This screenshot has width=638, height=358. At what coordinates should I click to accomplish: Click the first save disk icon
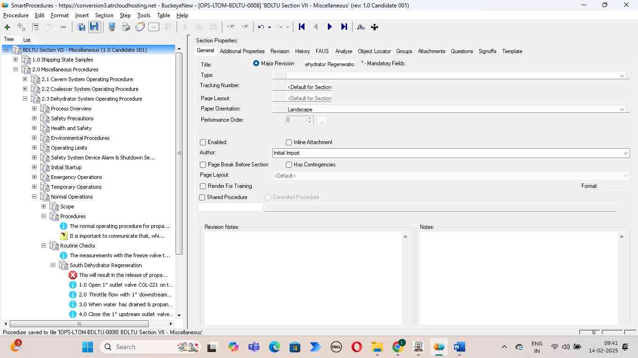[81, 27]
